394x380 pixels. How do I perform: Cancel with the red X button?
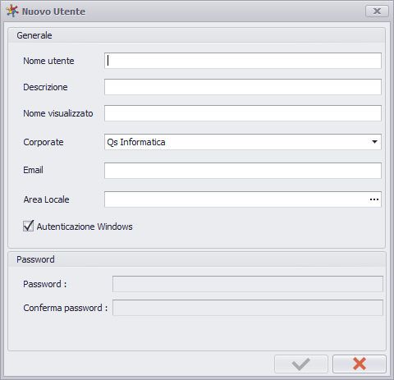coord(360,364)
